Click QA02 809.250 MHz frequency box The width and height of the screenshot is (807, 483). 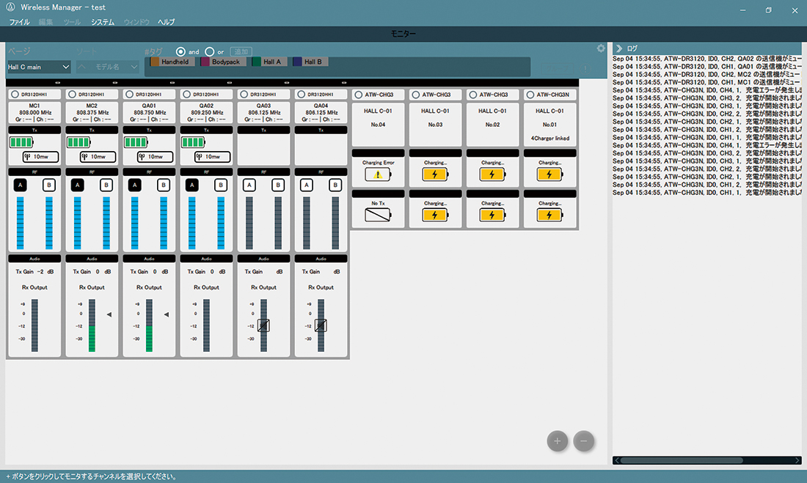point(206,112)
